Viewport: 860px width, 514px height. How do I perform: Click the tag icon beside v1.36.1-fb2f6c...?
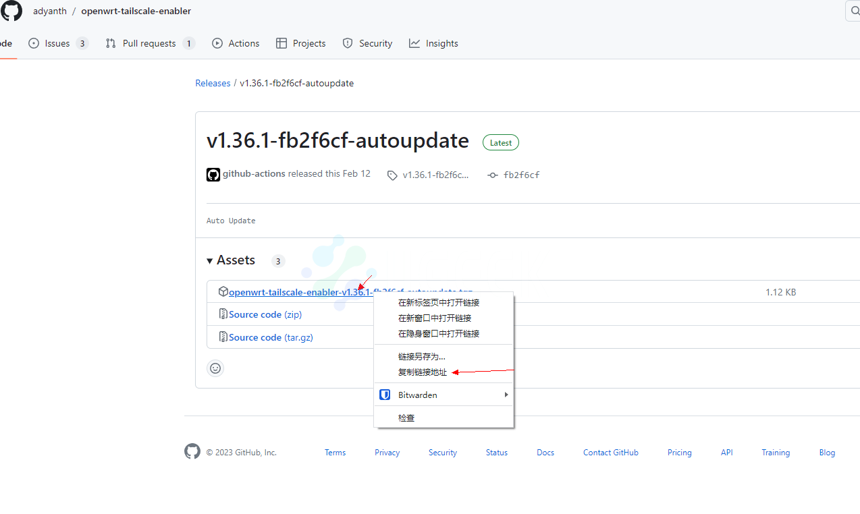392,175
